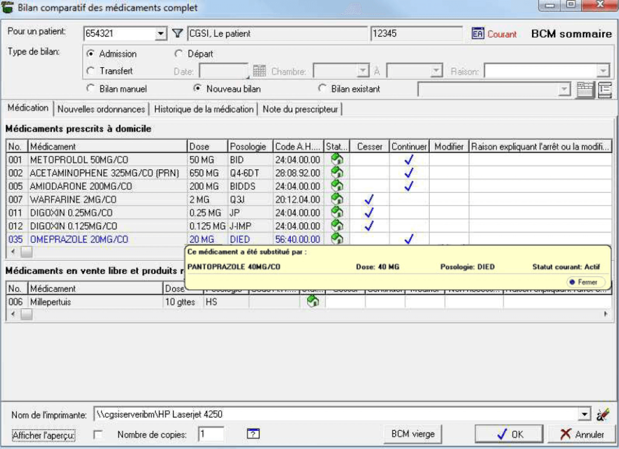This screenshot has height=449, width=619.
Task: Open the date calendar picker icon
Action: tap(259, 71)
